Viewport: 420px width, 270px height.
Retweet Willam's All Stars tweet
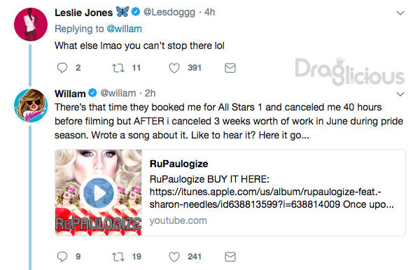[118, 257]
